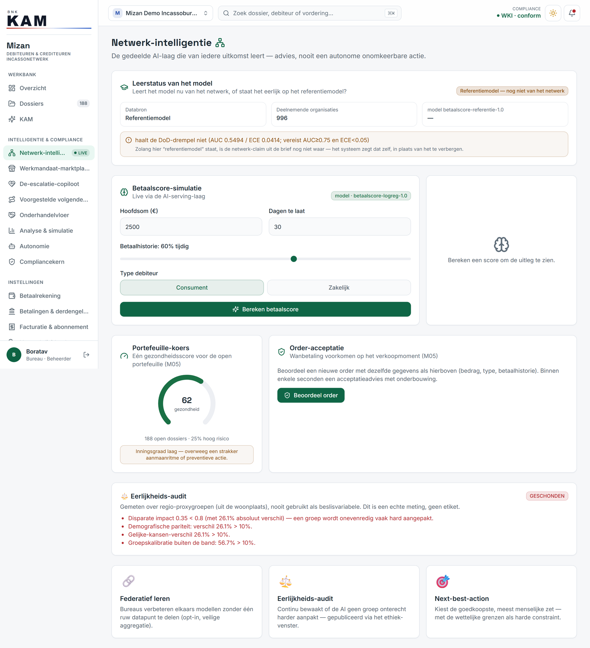Click the Autonomie robot icon
The height and width of the screenshot is (648, 590).
(12, 246)
